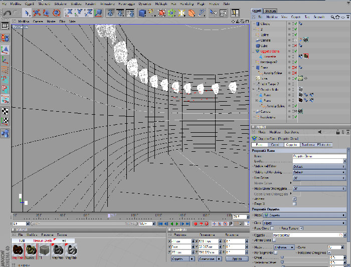Toggle the Fissa Texture checkbox

(301, 228)
